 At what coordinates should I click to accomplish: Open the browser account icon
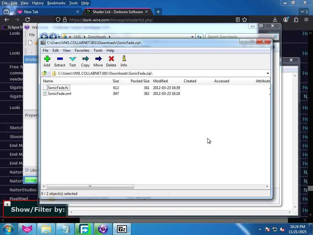coord(286,20)
